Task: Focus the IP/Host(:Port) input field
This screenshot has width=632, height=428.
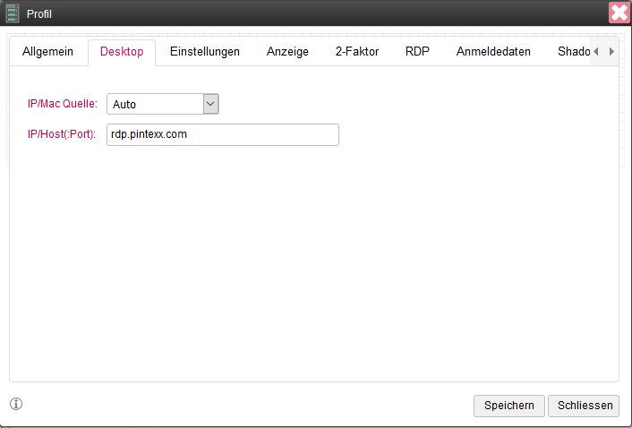Action: (222, 134)
